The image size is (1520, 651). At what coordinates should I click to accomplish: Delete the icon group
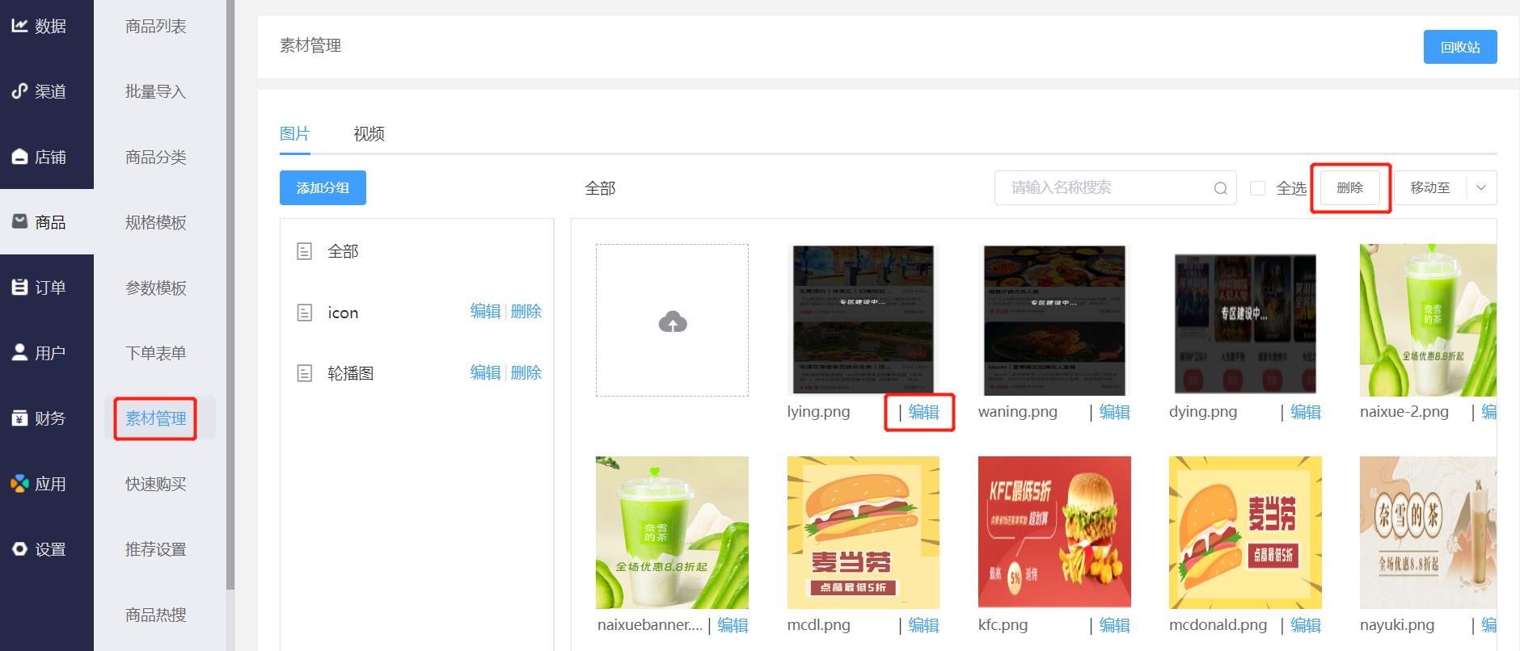click(x=526, y=312)
